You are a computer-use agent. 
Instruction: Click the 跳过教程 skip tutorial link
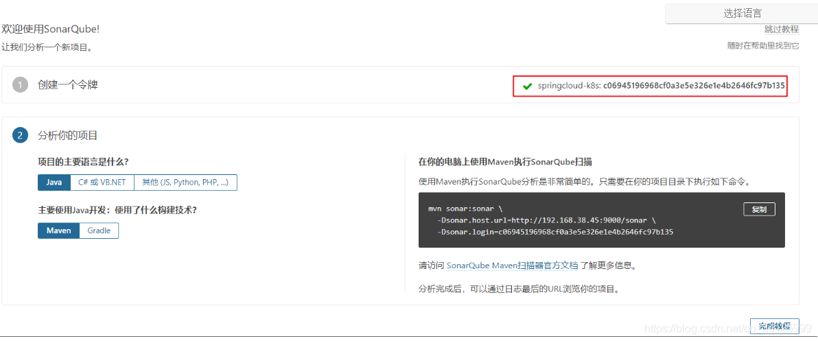782,30
